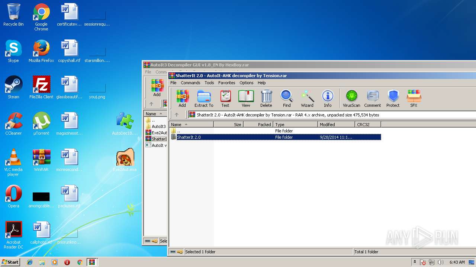Sort by Size column header
This screenshot has height=267, width=476.
(x=228, y=125)
